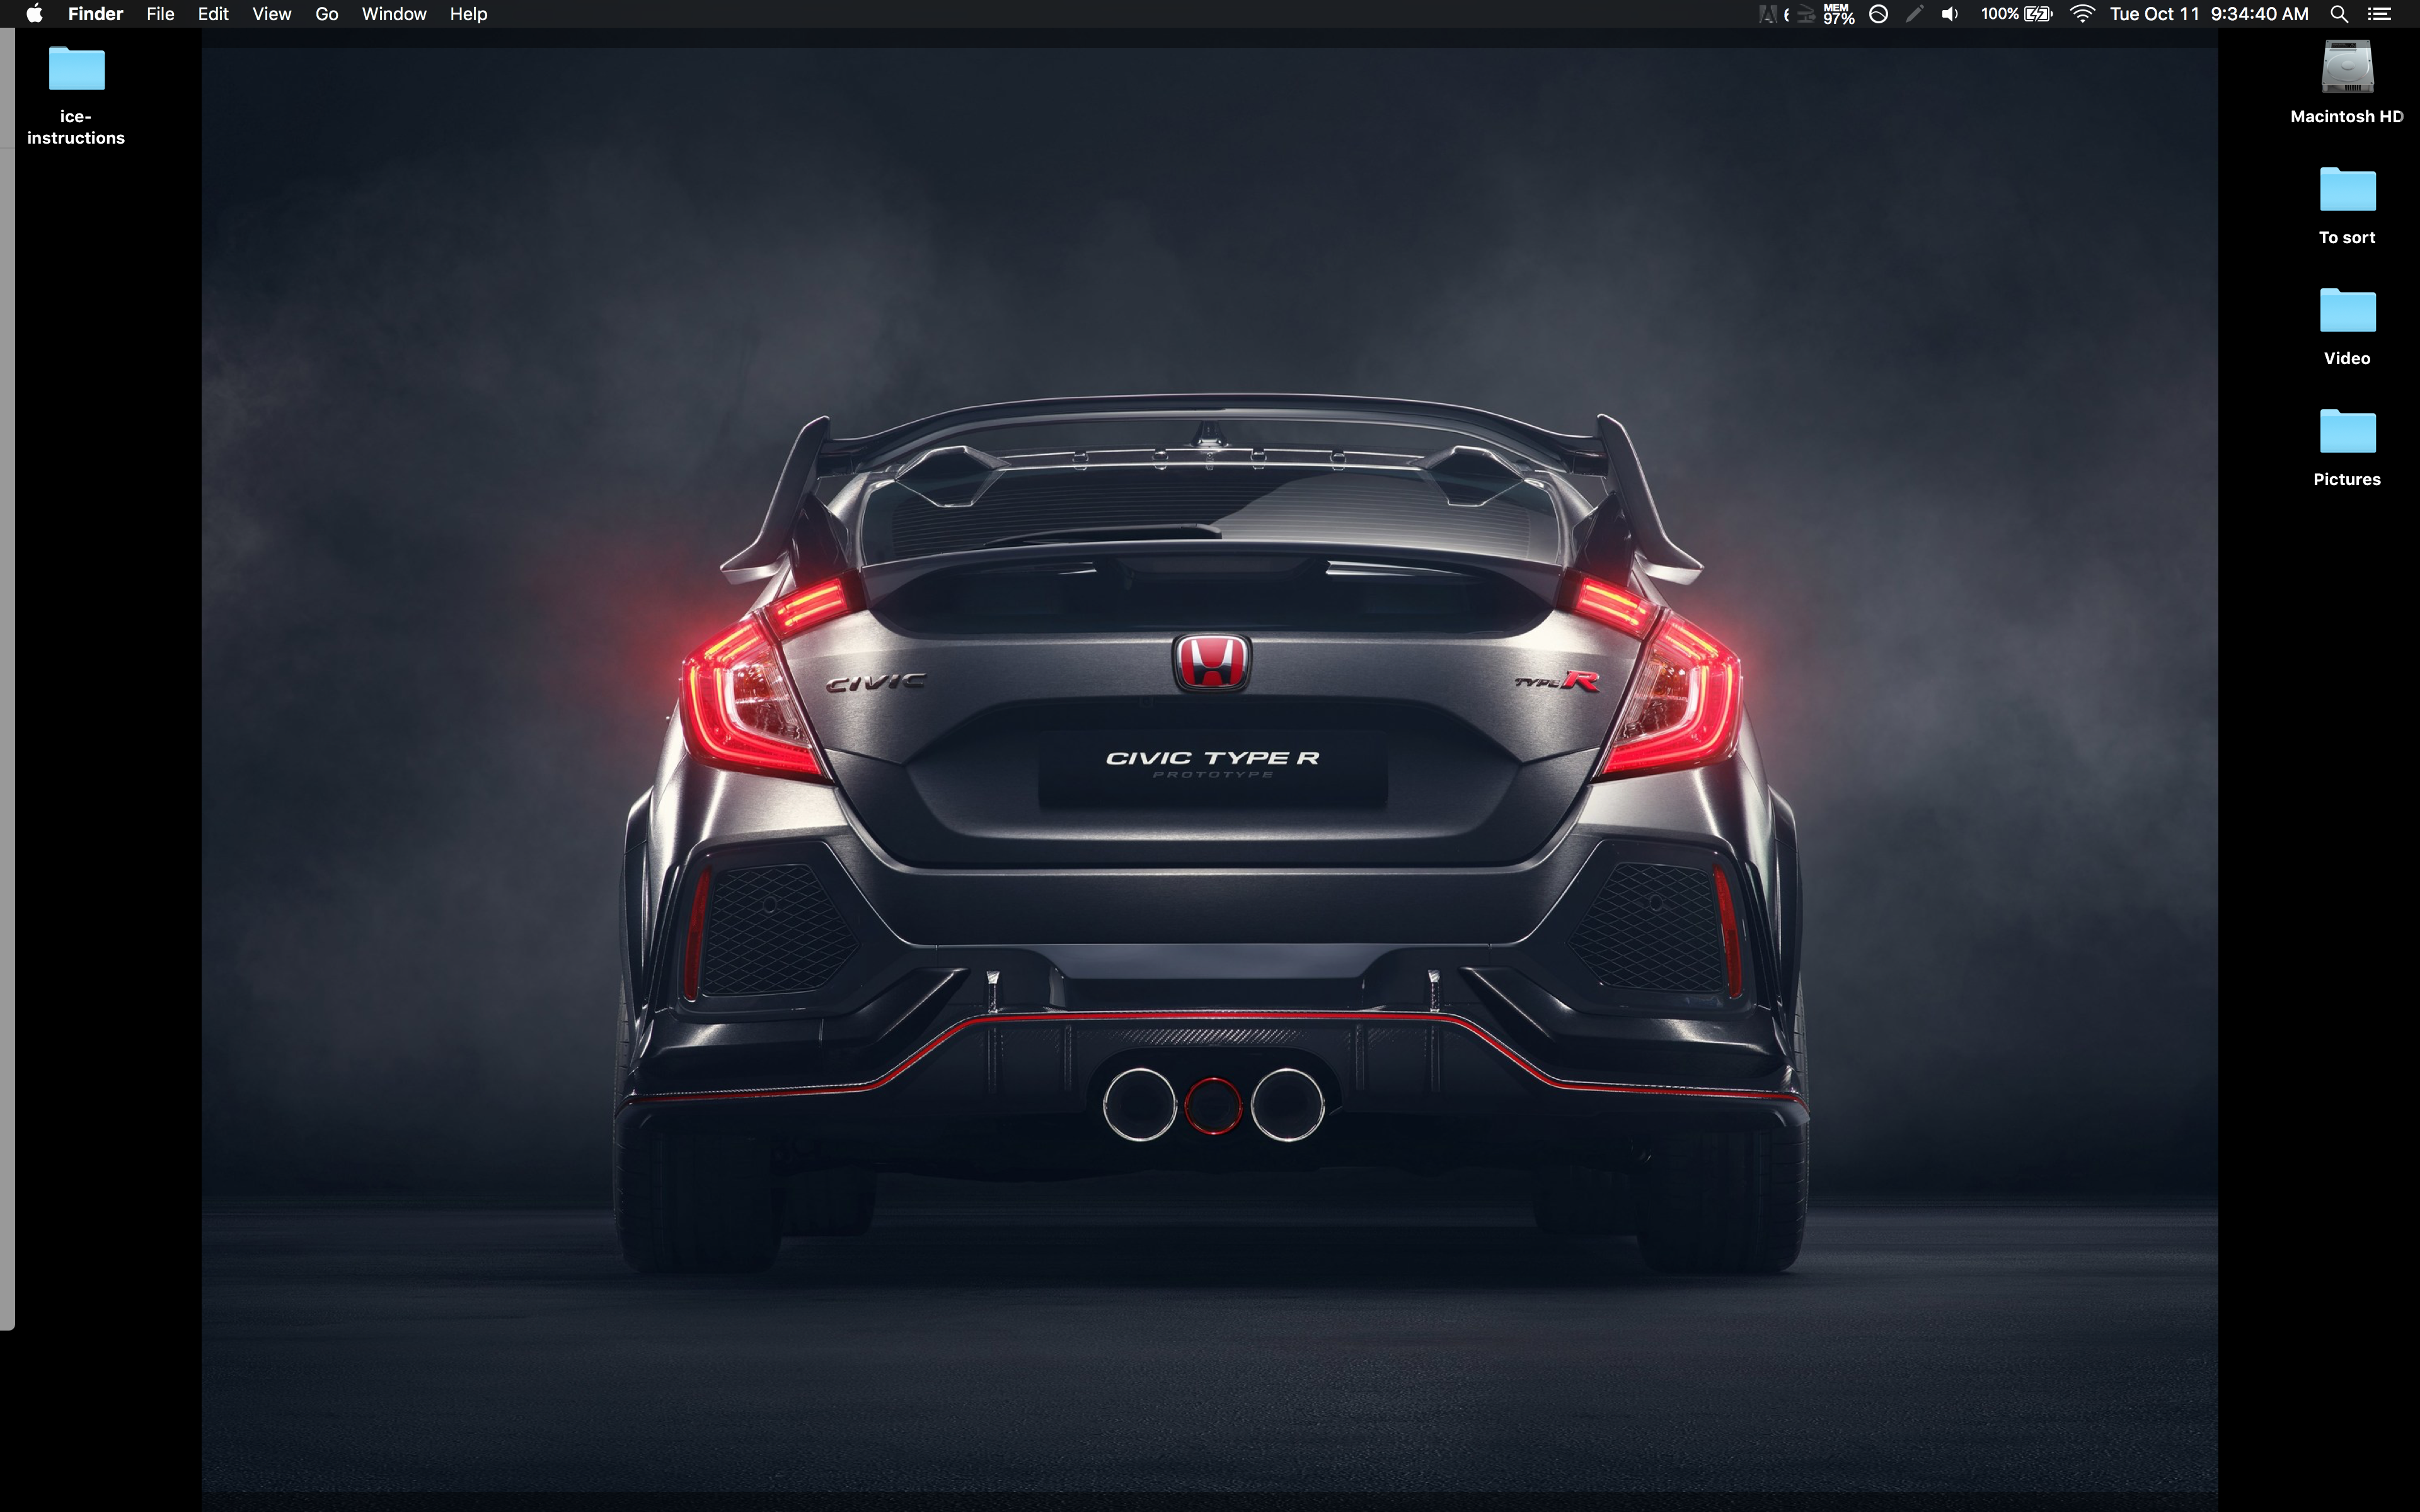Click the Video label text

coord(2347,359)
